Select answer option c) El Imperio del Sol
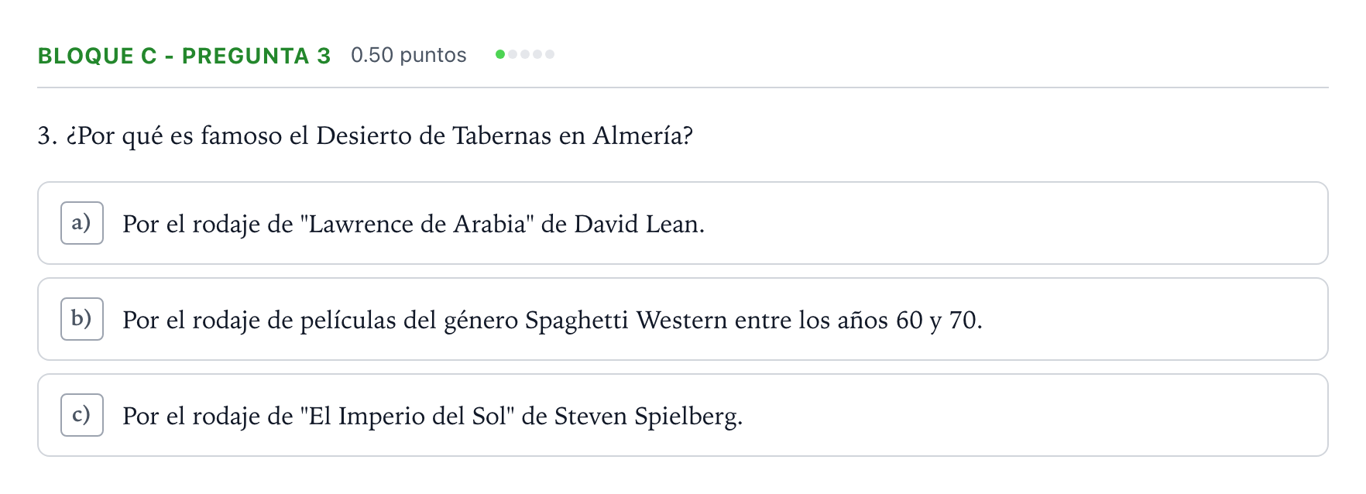The width and height of the screenshot is (1366, 494). [x=683, y=415]
